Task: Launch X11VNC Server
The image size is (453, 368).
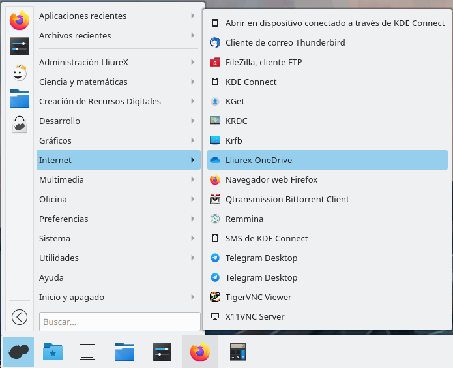Action: point(254,316)
